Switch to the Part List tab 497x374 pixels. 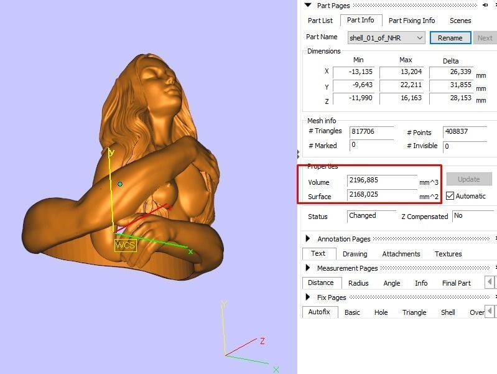click(x=320, y=21)
